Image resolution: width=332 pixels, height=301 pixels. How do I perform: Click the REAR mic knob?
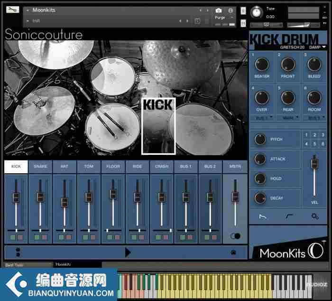tap(288, 97)
